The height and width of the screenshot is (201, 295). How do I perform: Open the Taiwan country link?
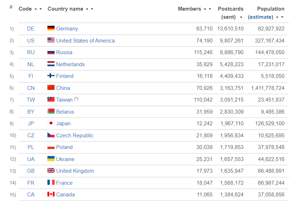64,100
